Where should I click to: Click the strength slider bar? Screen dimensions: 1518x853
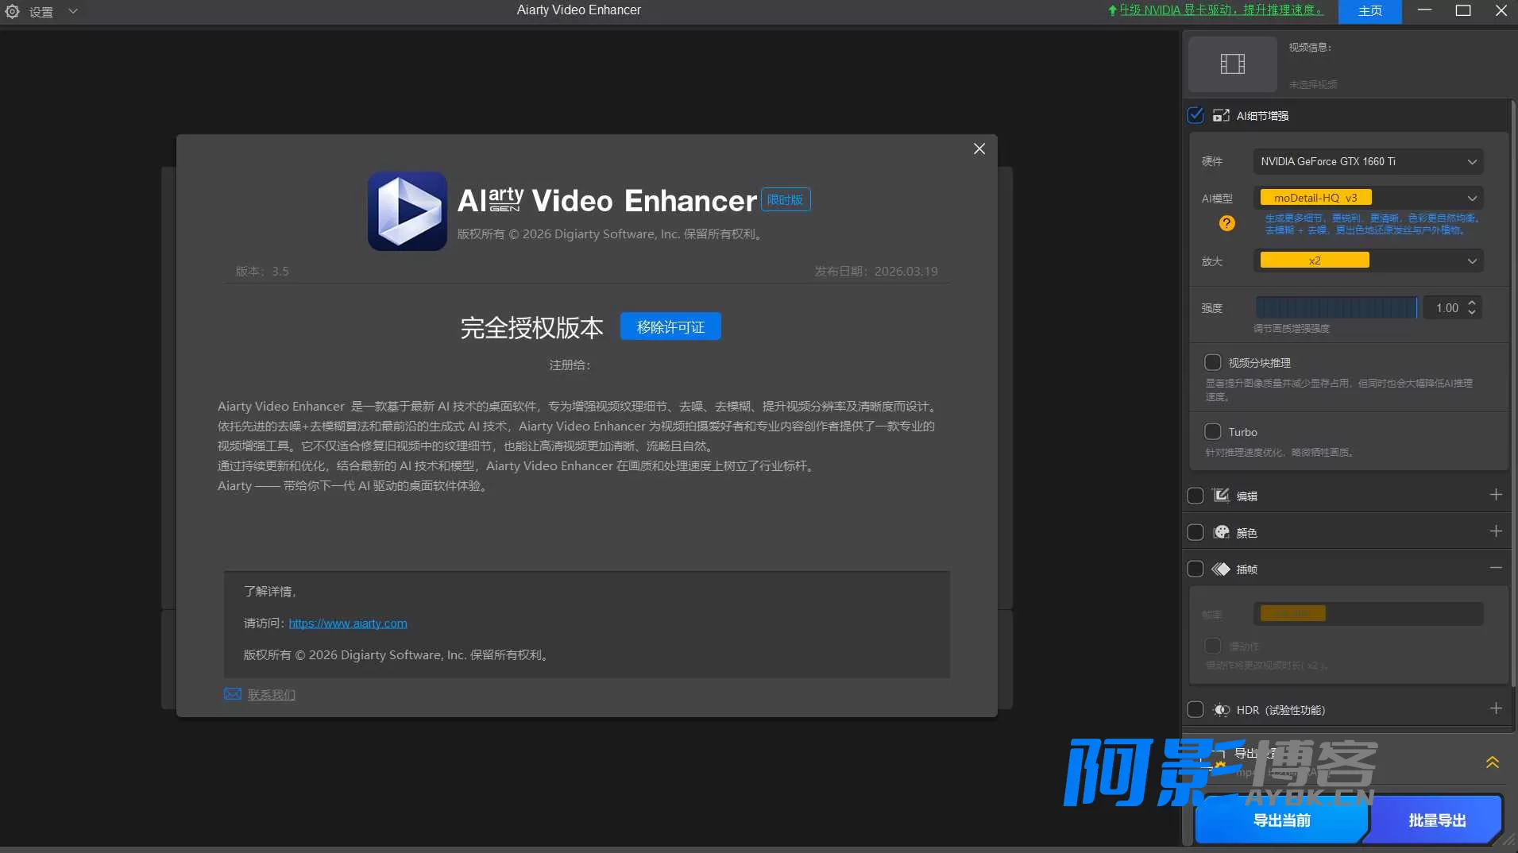[x=1336, y=307]
